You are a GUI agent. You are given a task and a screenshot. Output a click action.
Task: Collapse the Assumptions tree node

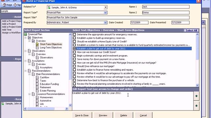(x=25, y=61)
